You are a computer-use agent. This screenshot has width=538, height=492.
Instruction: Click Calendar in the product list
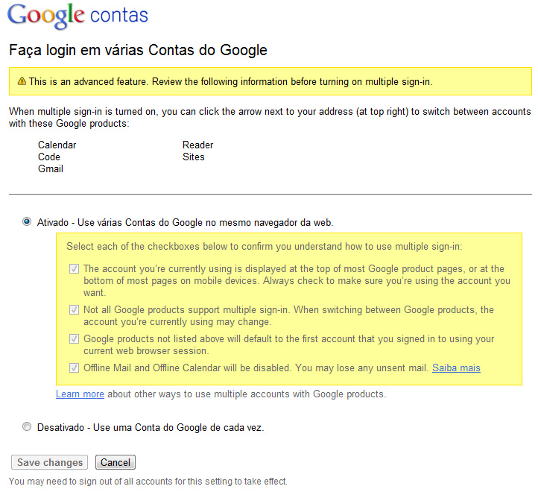pos(57,145)
